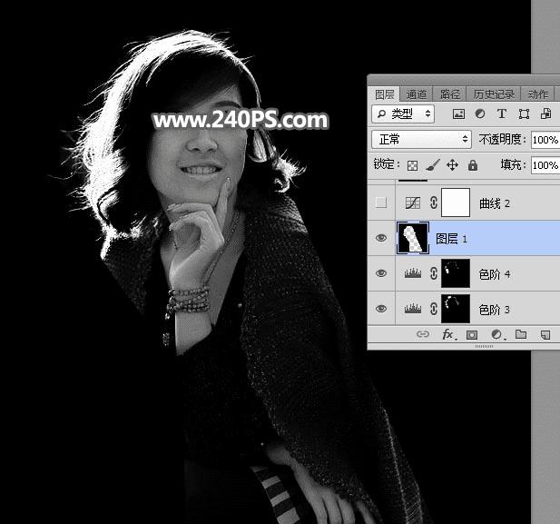Screen dimensions: 560x524
Task: Hide the 图层 1 layer eye
Action: [381, 238]
